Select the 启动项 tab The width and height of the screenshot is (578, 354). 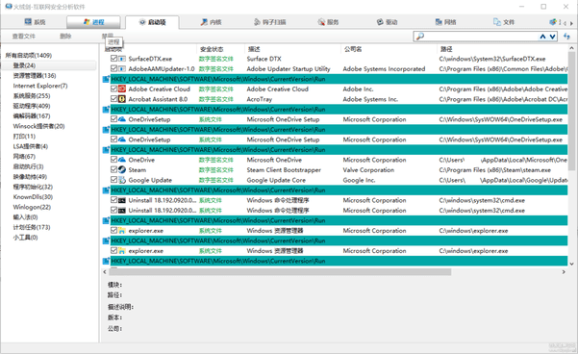pyautogui.click(x=152, y=22)
